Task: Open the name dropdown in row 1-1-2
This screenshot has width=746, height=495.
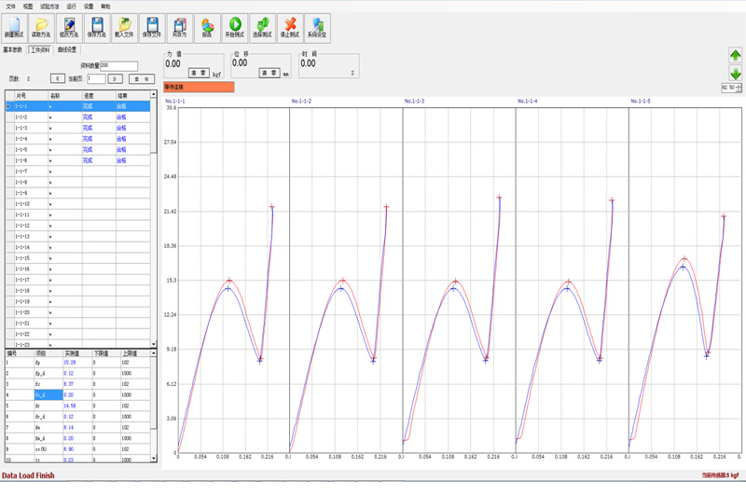Action: pyautogui.click(x=50, y=117)
